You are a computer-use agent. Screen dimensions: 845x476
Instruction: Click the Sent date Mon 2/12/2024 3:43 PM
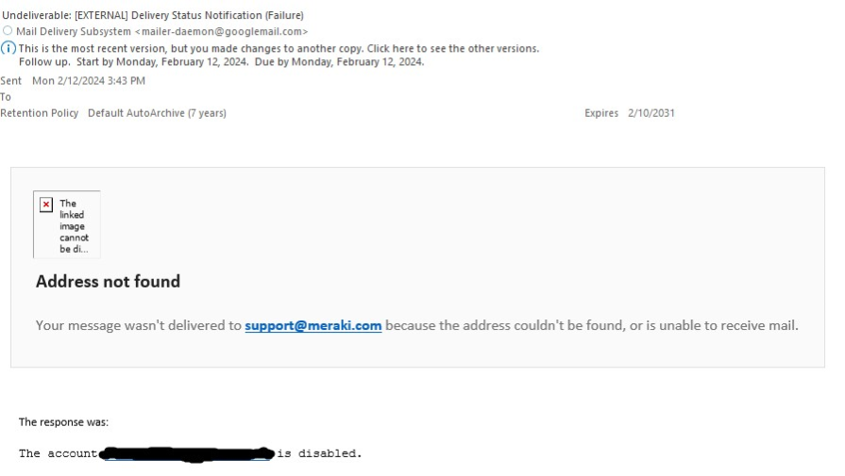(89, 81)
